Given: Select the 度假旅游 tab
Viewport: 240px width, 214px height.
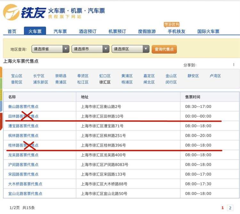Looking at the screenshot, I should pyautogui.click(x=147, y=31).
